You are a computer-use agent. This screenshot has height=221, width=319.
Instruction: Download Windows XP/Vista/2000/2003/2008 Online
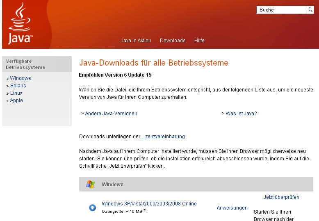[x=149, y=204]
